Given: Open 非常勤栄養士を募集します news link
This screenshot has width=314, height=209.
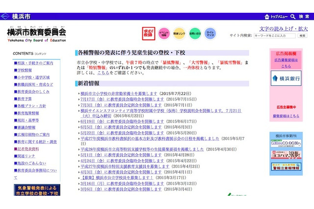Looking at the screenshot, I should pos(119,94).
